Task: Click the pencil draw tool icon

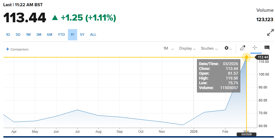Action: (243, 48)
